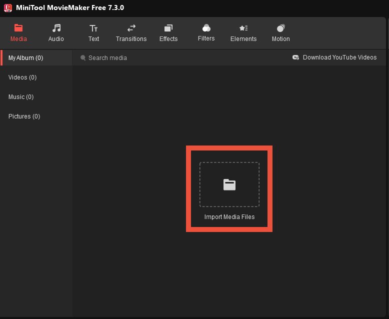Click the MiniTool MovieMaker logo in title bar
The width and height of the screenshot is (389, 319).
click(x=8, y=7)
